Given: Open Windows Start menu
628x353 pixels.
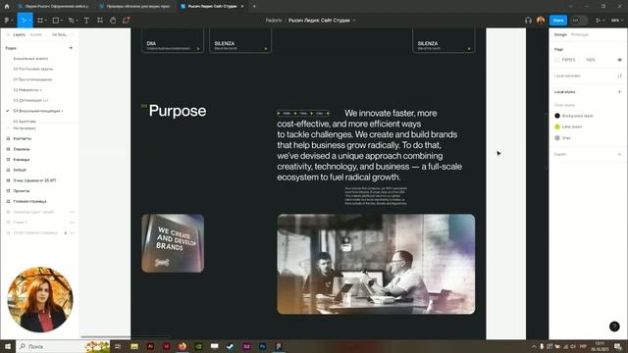Looking at the screenshot, I should [7, 346].
